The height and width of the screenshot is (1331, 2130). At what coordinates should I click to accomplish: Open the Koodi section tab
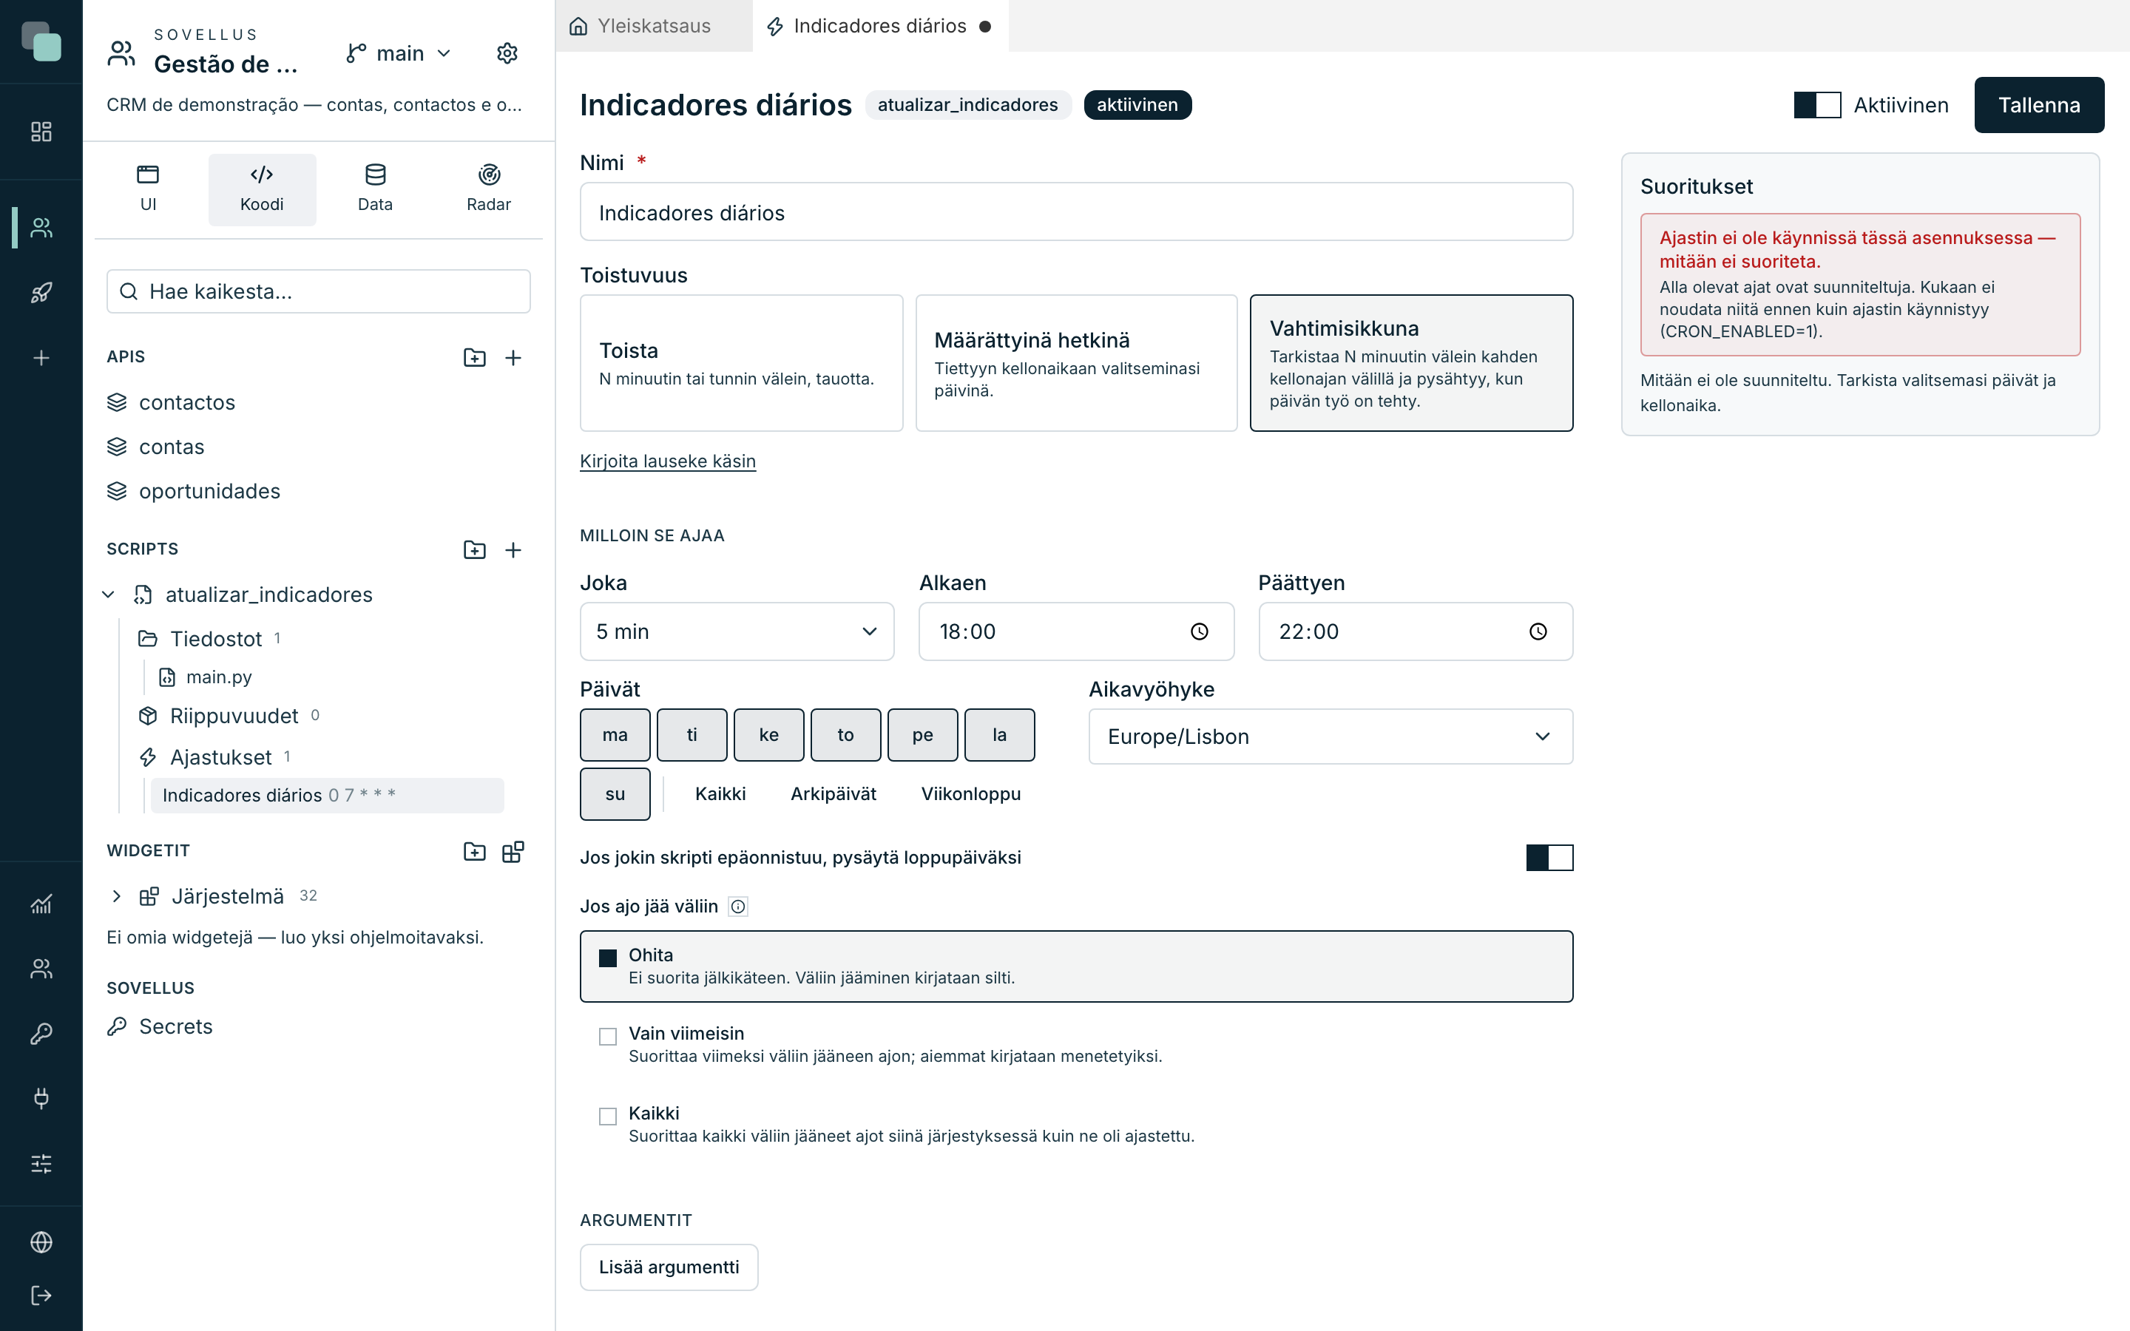coord(261,189)
